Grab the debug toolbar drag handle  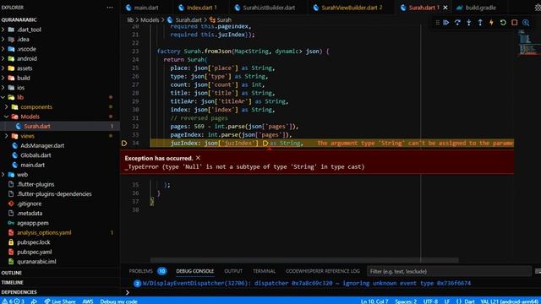[437, 23]
